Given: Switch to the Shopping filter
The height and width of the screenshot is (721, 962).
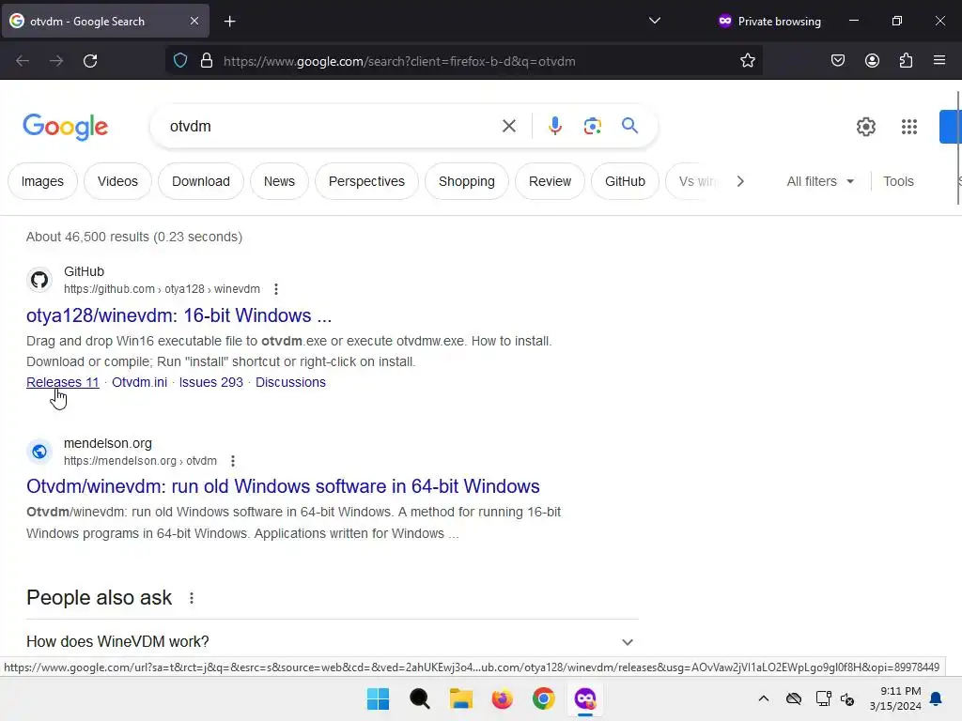Looking at the screenshot, I should [x=466, y=181].
